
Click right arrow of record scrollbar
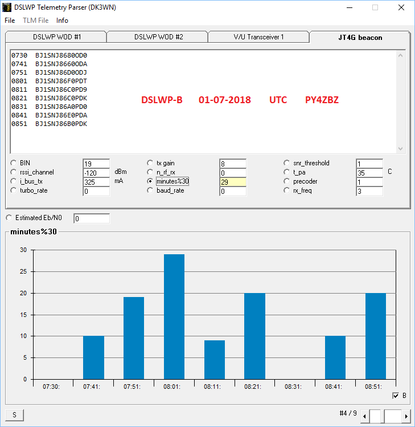[x=406, y=417]
